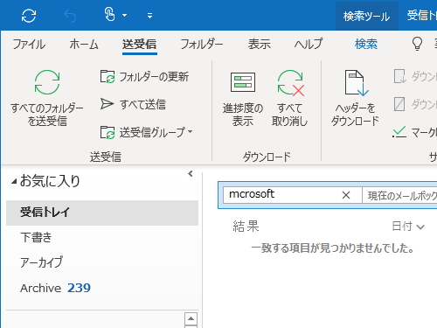
Task: Clear the search with X button
Action: tap(346, 195)
